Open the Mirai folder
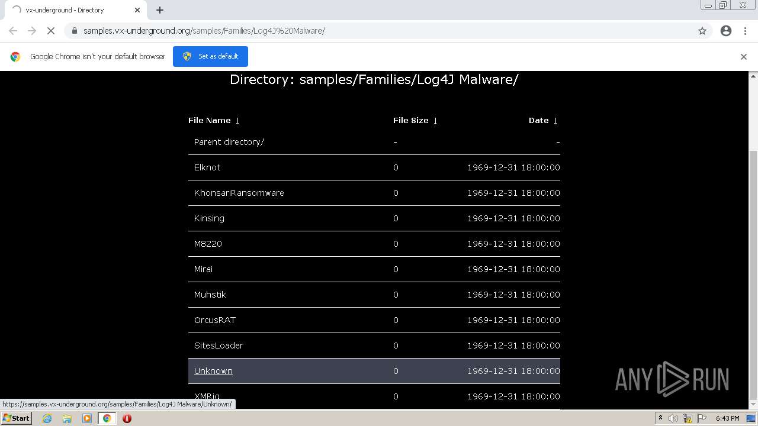Viewport: 758px width, 426px height. click(x=203, y=269)
